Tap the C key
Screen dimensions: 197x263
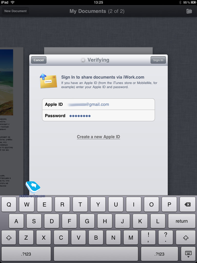click(61, 238)
